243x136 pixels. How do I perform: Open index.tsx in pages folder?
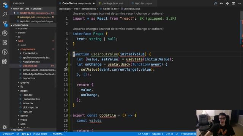28,103
